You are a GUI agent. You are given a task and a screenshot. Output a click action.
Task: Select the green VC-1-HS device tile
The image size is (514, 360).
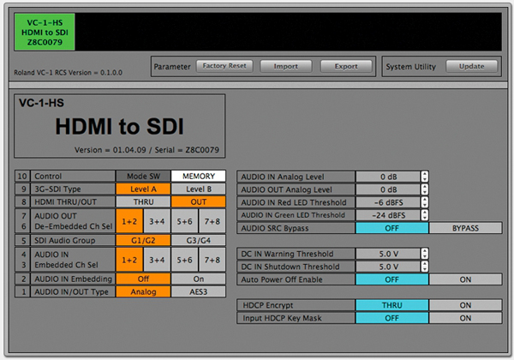point(45,32)
